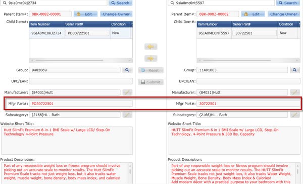Click magnifier icon beside Group 9482869
The height and width of the screenshot is (184, 303).
coord(127,70)
